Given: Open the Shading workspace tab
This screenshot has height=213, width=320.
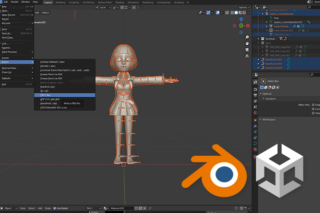Looking at the screenshot, I should click(120, 3).
